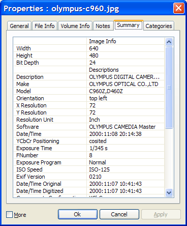
Task: Click the Image Info header
Action: (x=103, y=41)
